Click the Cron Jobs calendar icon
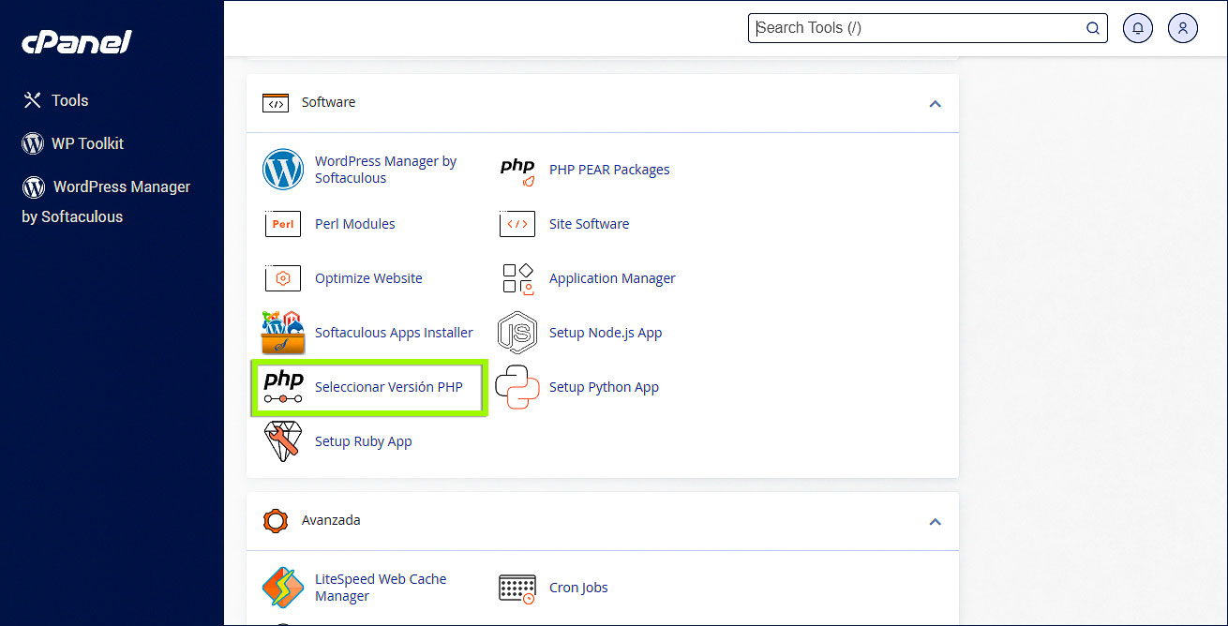Screen dimensions: 1228x626 (x=517, y=588)
